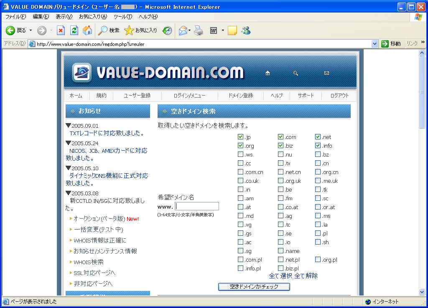
Task: Uncheck the .com domain checkbox
Action: point(280,137)
